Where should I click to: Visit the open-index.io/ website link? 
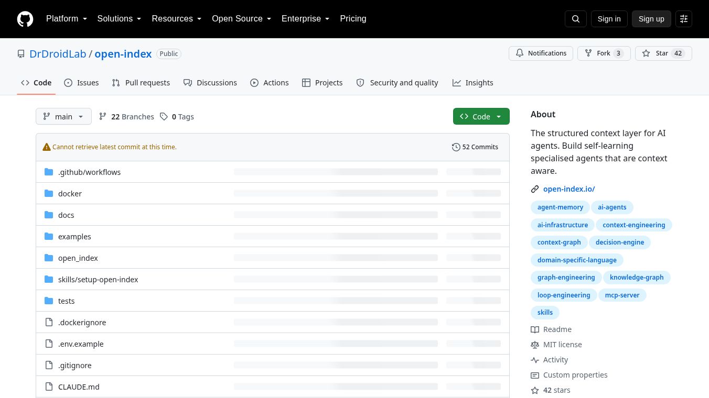click(x=569, y=189)
